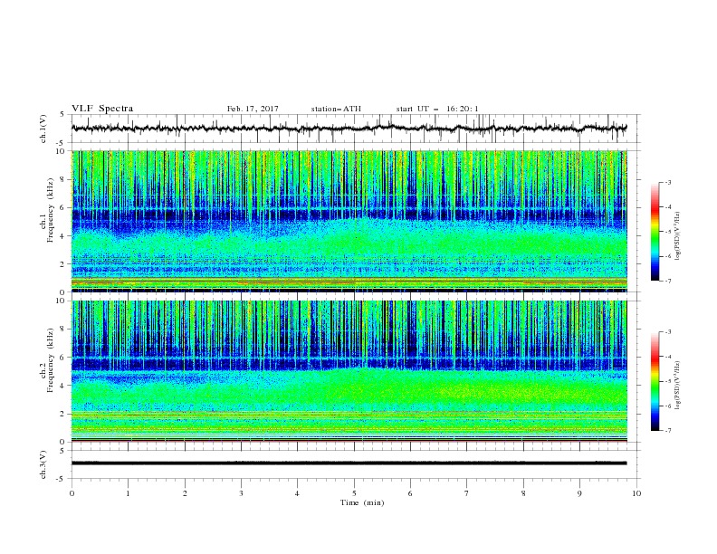Click the "-7" tick on ch.2 color bar
The height and width of the screenshot is (554, 717).
coord(667,431)
